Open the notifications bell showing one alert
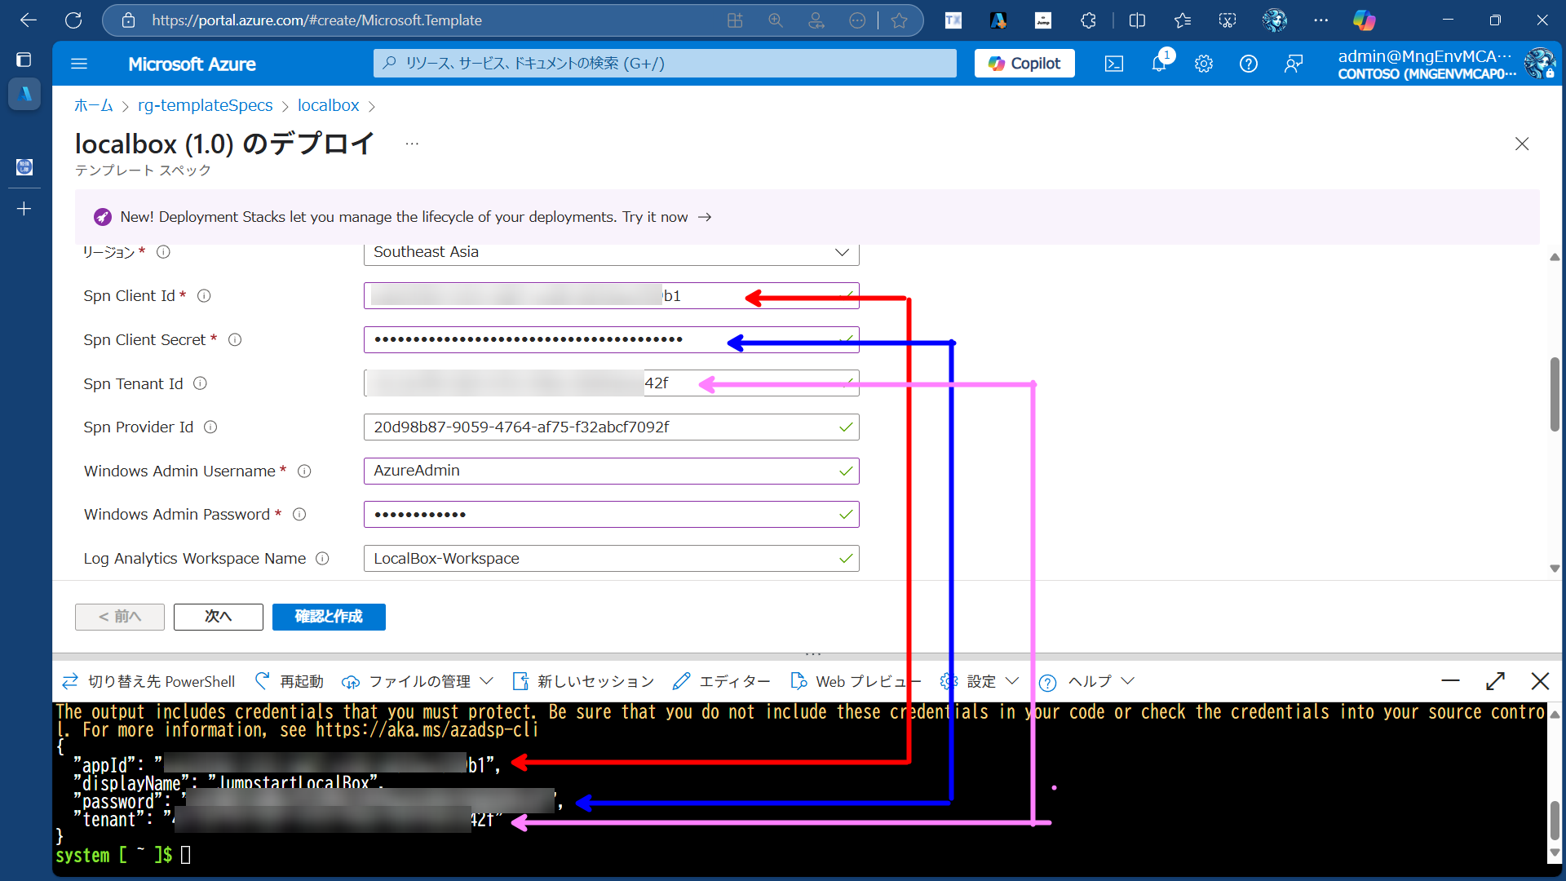The width and height of the screenshot is (1566, 881). point(1159,63)
